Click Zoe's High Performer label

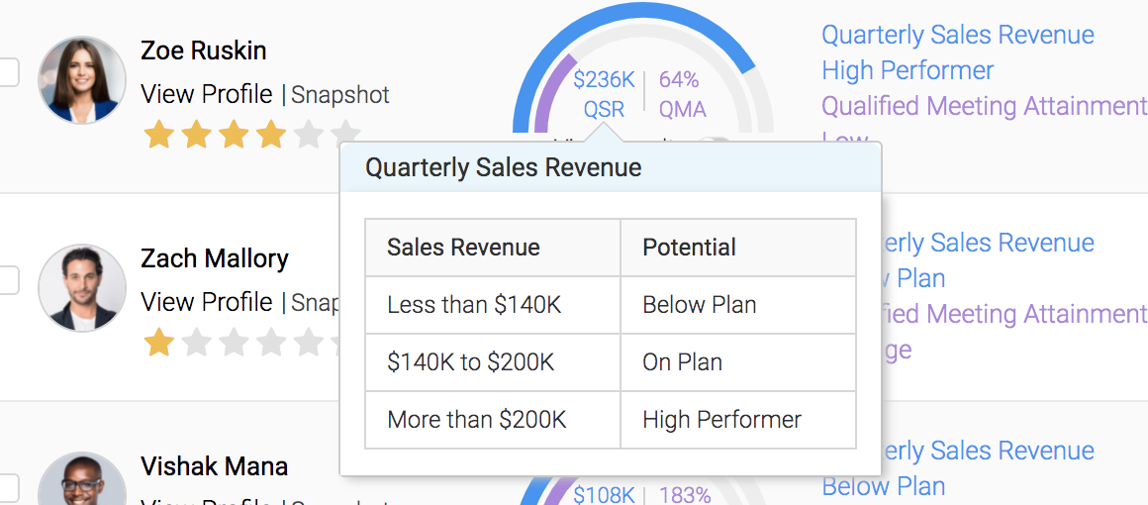(x=907, y=70)
